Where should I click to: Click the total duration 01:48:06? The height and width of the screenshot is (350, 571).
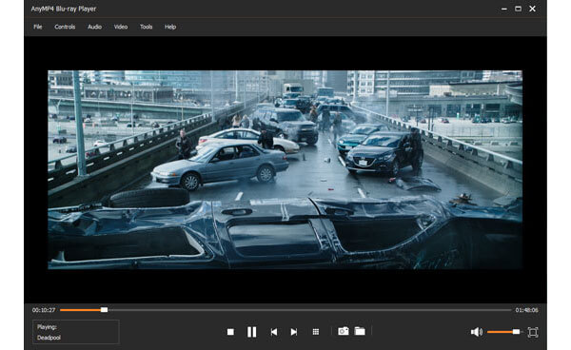click(x=526, y=310)
